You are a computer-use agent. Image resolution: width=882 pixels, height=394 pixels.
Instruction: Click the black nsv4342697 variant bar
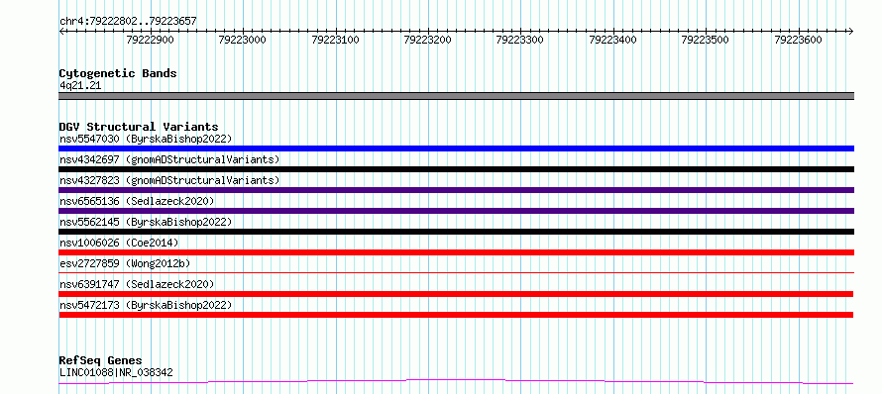456,169
